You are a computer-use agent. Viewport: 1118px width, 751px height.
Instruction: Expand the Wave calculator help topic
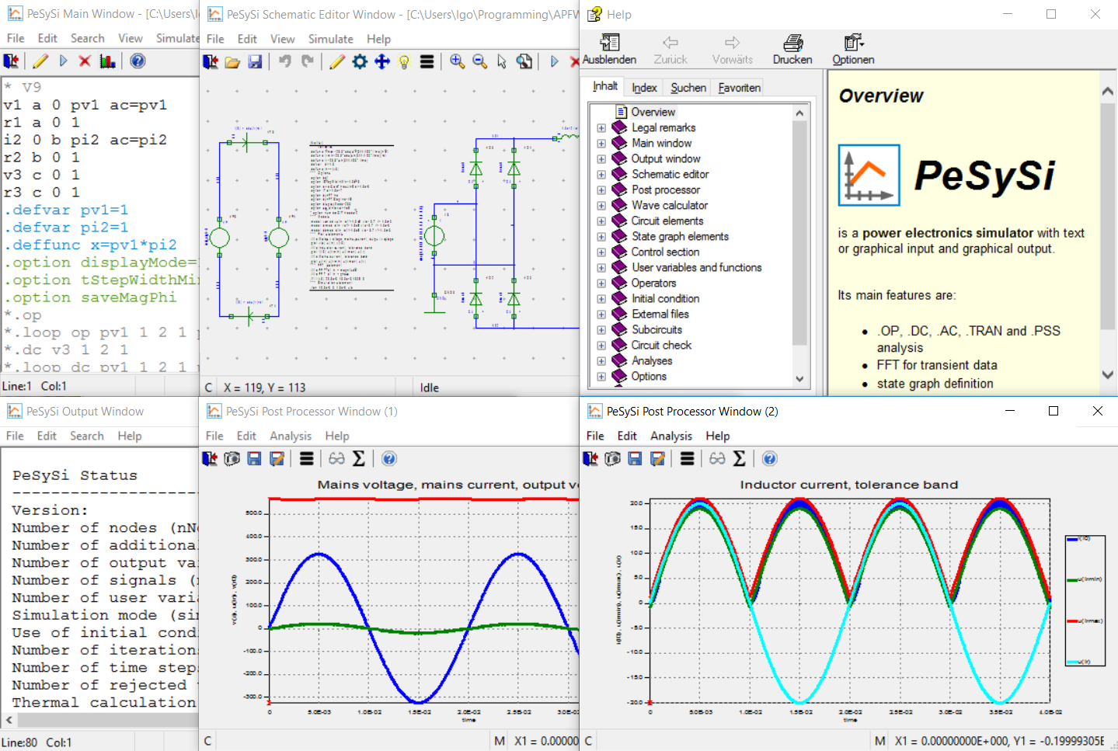click(x=601, y=206)
